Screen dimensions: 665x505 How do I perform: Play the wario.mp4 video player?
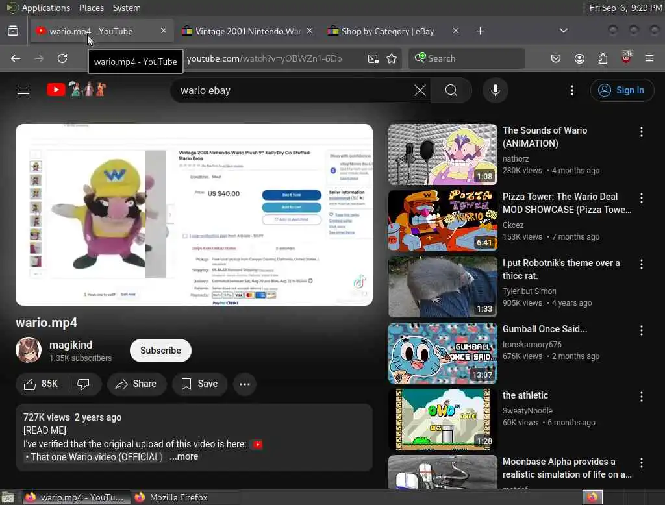click(x=194, y=215)
